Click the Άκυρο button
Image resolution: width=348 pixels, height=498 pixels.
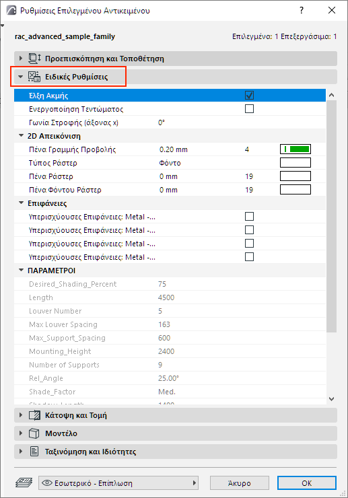(x=240, y=483)
